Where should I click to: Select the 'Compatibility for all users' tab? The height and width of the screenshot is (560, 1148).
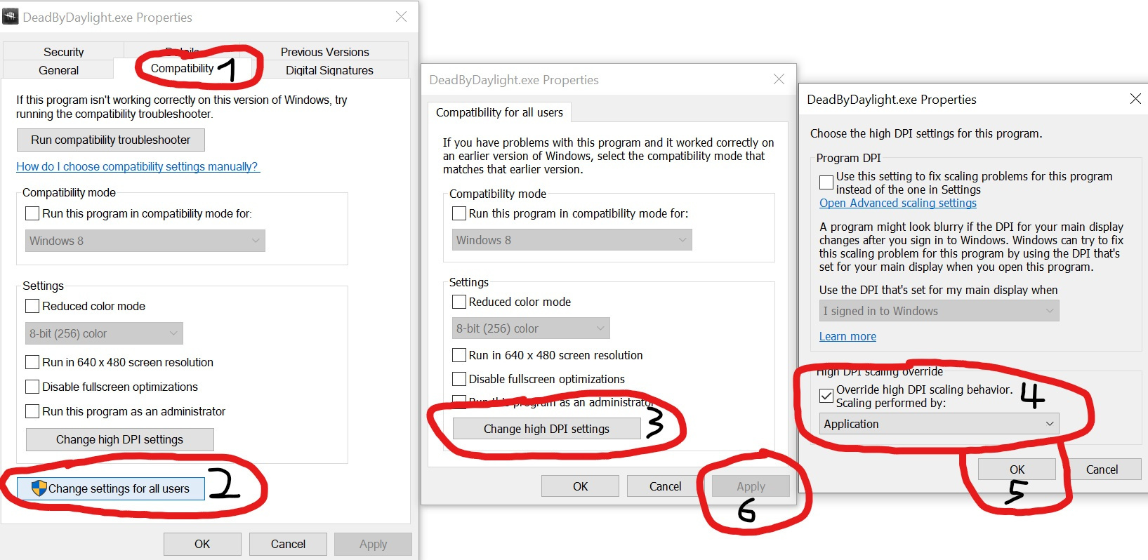point(499,112)
